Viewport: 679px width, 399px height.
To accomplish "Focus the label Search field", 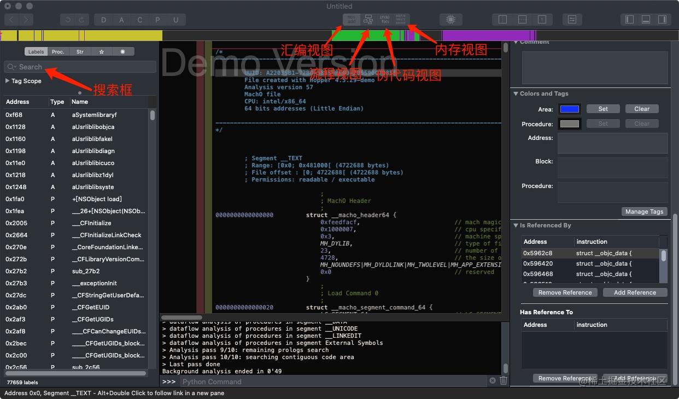I will tap(80, 67).
